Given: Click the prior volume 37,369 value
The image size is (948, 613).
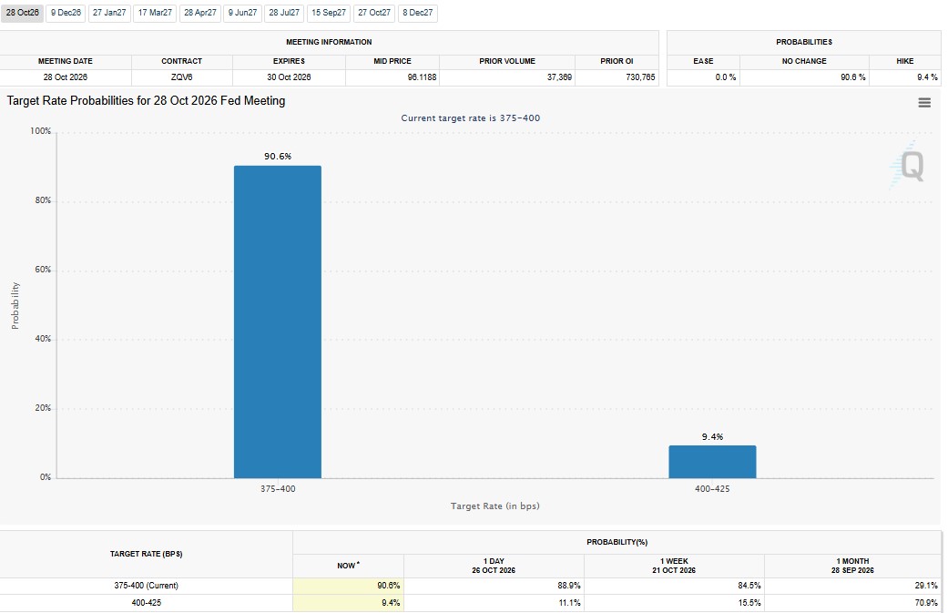Looking at the screenshot, I should click(559, 77).
